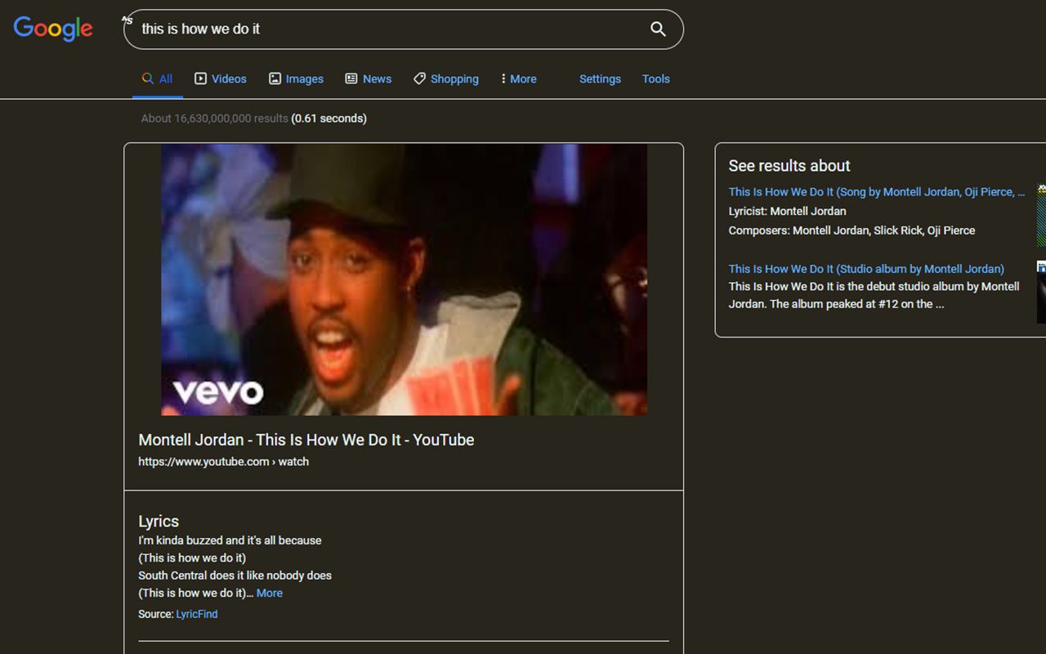Select the Videos tab icon
Screen dimensions: 1046x654
[x=200, y=78]
